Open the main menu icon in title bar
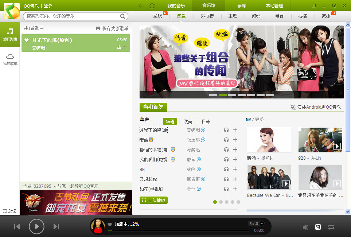This screenshot has height=237, width=351. point(314,5)
